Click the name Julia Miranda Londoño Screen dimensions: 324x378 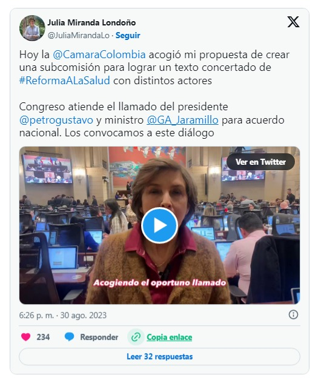(x=91, y=22)
